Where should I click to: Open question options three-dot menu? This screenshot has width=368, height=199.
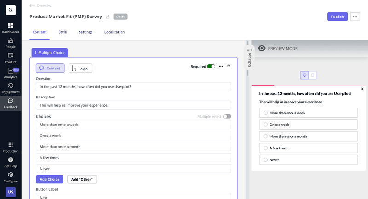click(221, 66)
